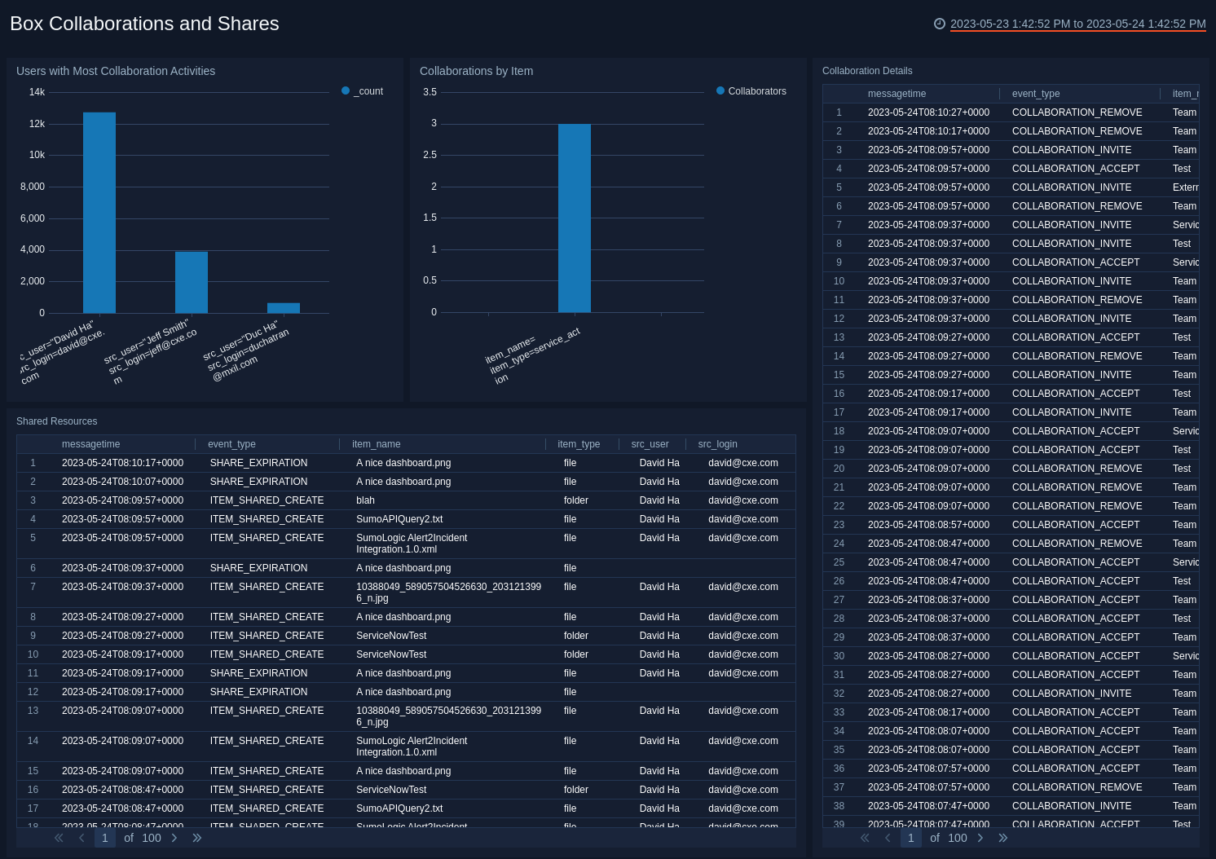Select the tallest bar for David Ha

click(99, 212)
